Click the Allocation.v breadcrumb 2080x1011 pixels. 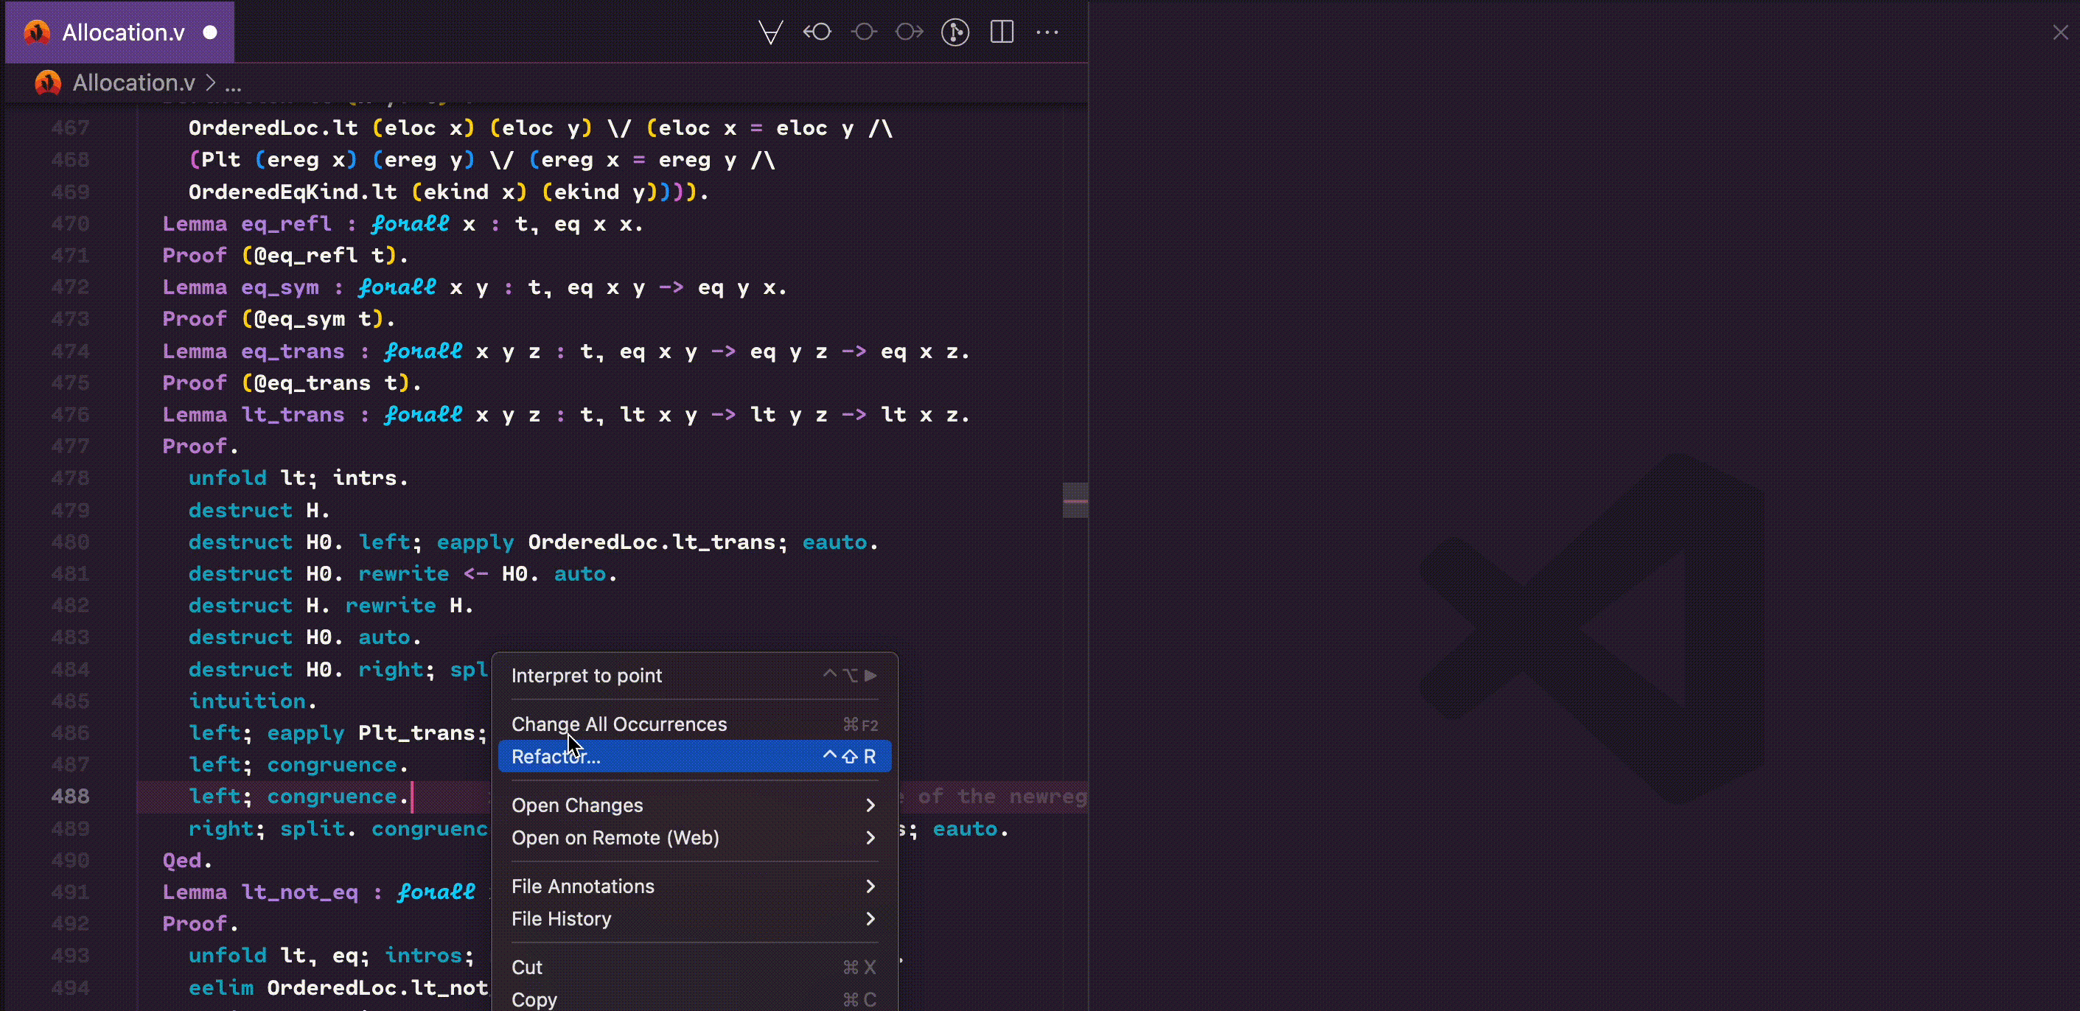pos(133,83)
